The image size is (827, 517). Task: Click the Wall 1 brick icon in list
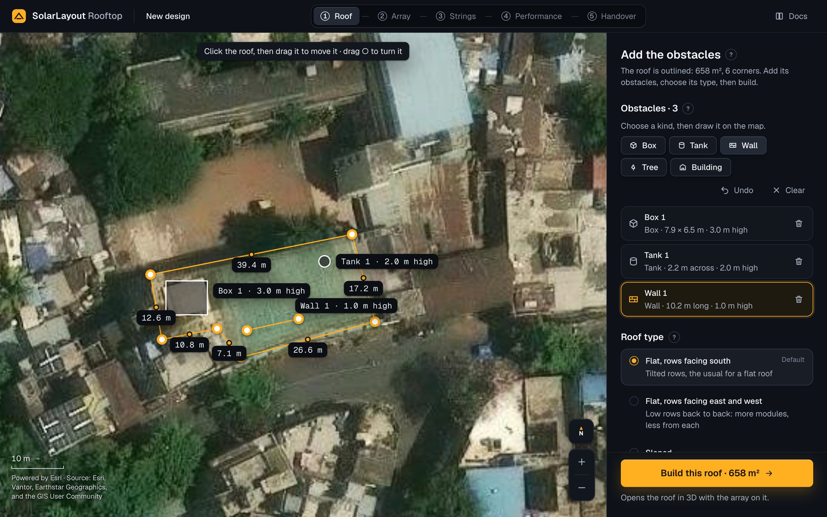[633, 299]
